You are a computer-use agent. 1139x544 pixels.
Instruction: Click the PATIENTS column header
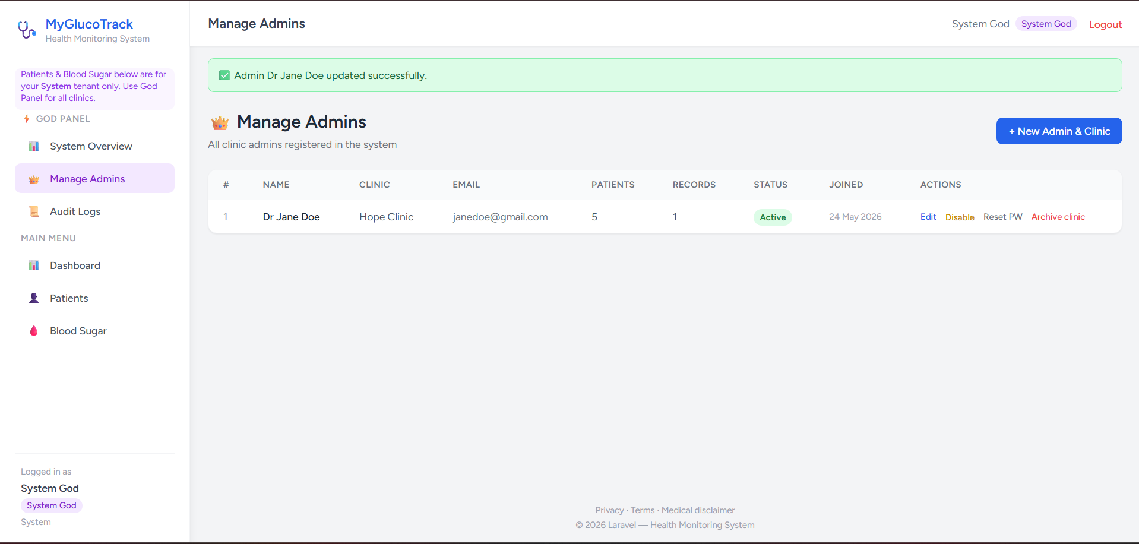613,185
